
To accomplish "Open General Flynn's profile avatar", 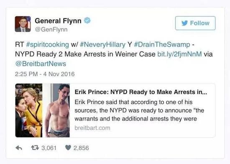I will point(23,24).
